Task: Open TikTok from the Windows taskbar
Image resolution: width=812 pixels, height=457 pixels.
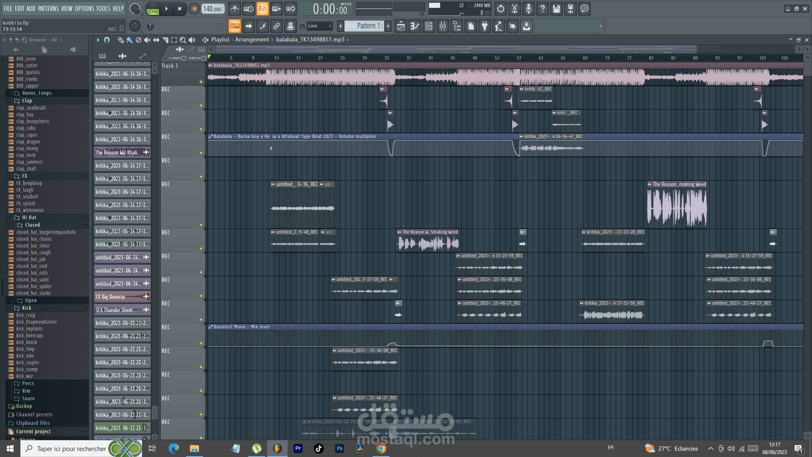Action: 318,449
